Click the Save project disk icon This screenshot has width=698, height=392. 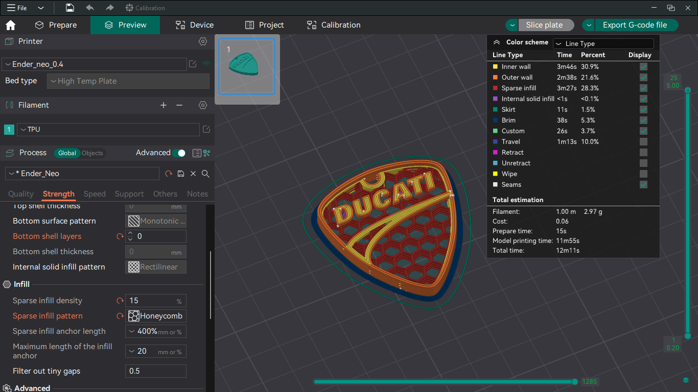(x=70, y=8)
